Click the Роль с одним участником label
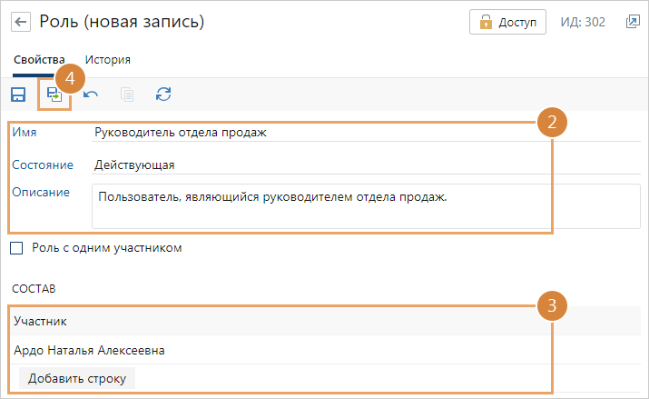Image resolution: width=649 pixels, height=399 pixels. point(107,248)
